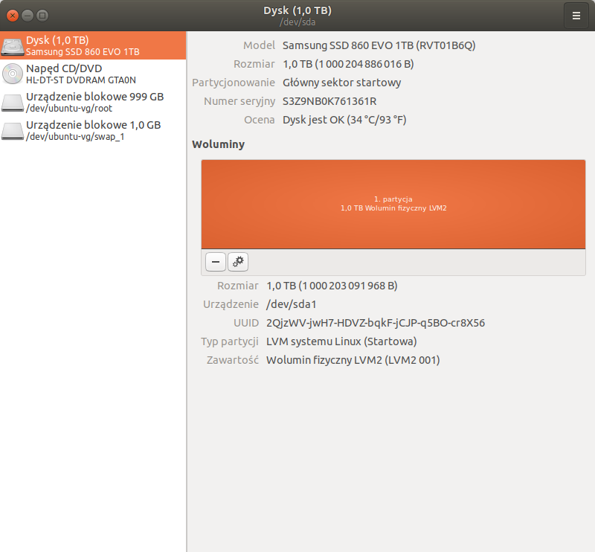Click Wolumin fizyczny LVM2 (LVM2 001) value

(x=353, y=360)
